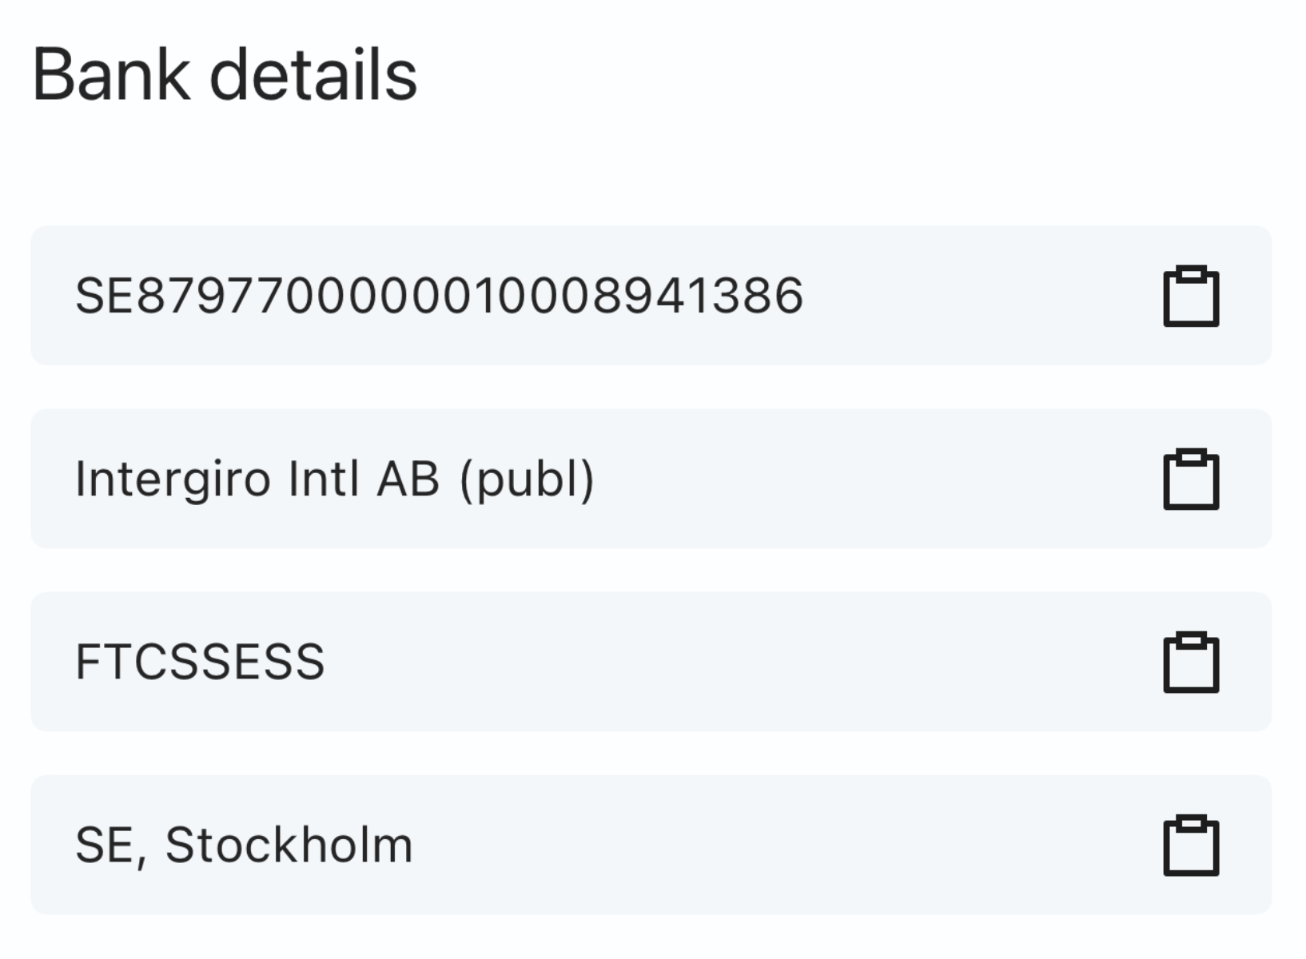The image size is (1306, 959).
Task: Click the word Bank in the heading
Action: (111, 76)
